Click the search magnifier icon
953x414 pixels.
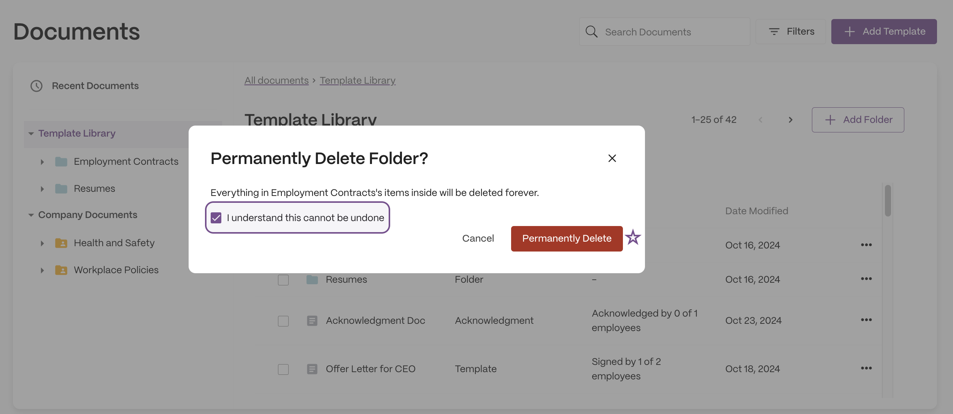[x=591, y=32]
